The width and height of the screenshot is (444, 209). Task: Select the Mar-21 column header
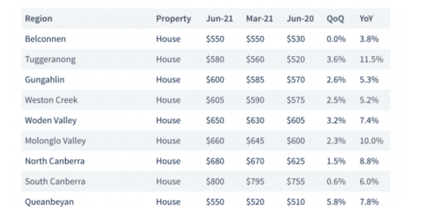259,18
